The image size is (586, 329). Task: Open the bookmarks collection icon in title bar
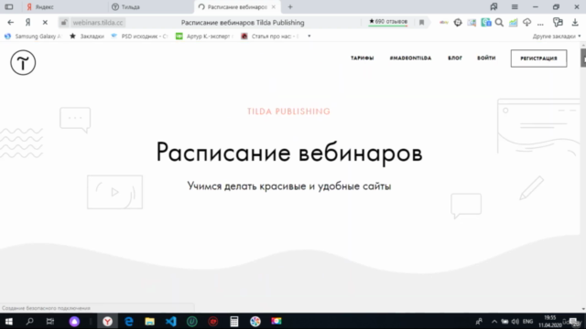494,6
